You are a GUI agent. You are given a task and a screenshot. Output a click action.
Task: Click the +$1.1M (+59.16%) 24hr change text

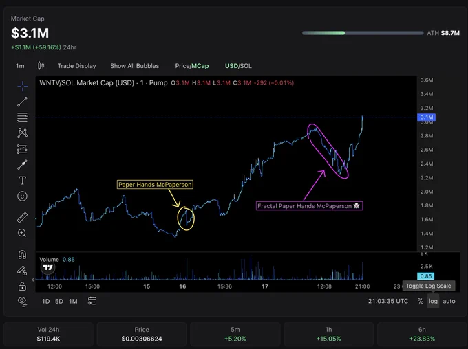pos(43,47)
